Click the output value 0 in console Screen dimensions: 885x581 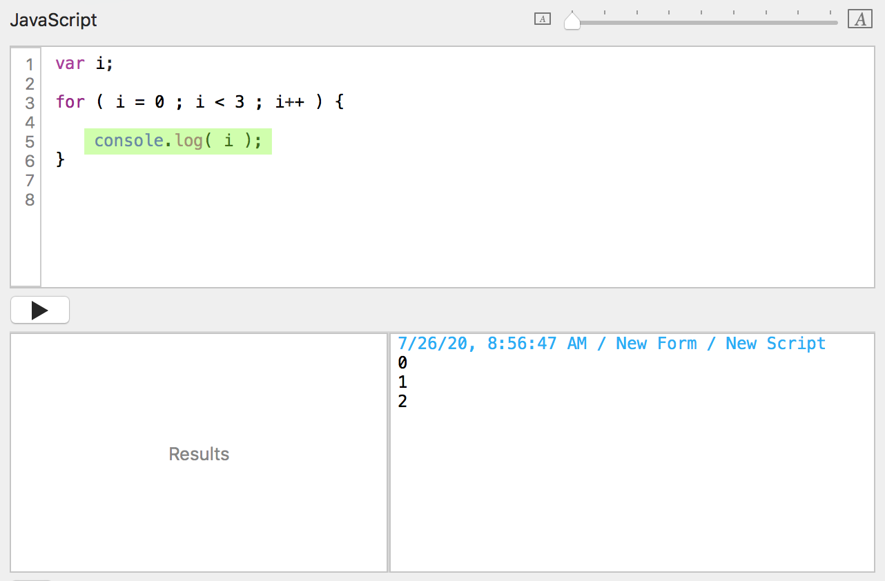[402, 363]
